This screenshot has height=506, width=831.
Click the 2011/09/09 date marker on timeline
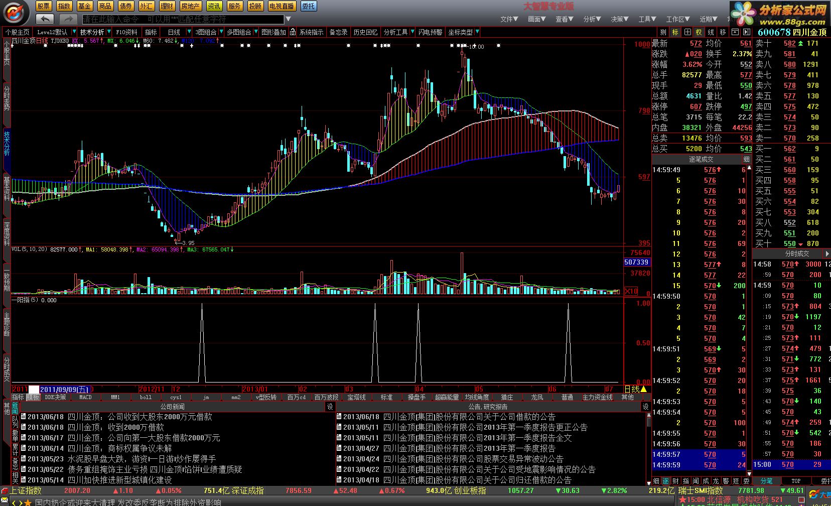[64, 389]
